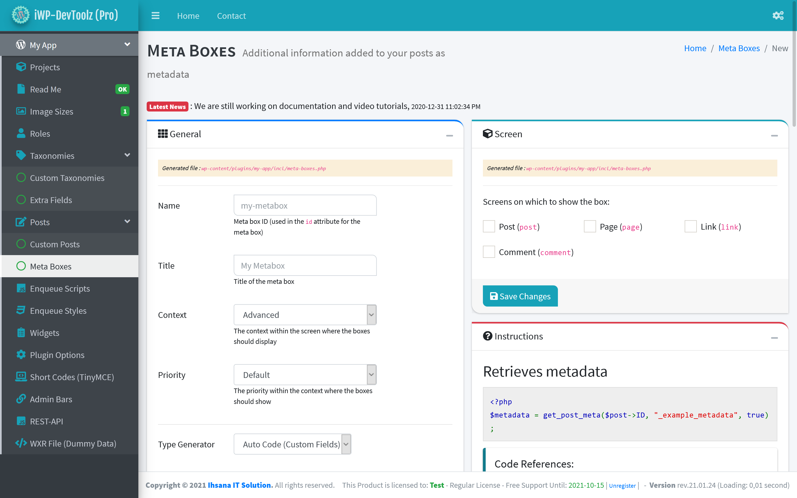This screenshot has height=498, width=797.
Task: Open Custom Posts in the sidebar
Action: tap(70, 244)
